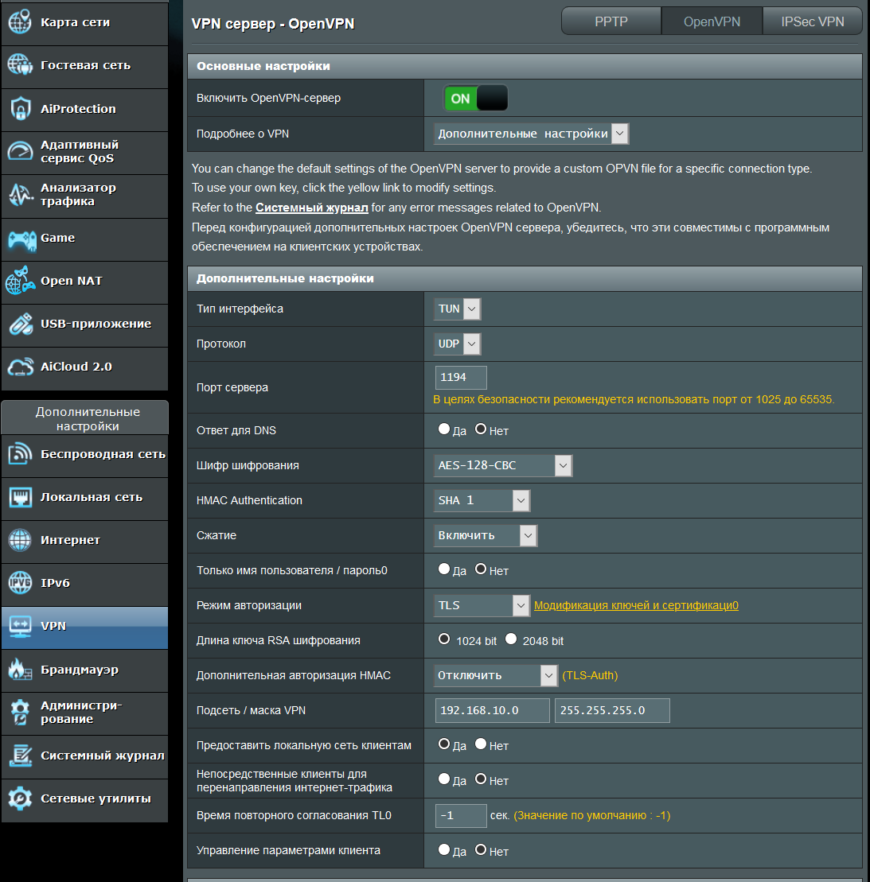
Task: Switch to the PPTP tab
Action: tap(611, 21)
